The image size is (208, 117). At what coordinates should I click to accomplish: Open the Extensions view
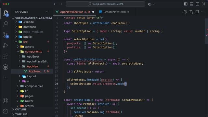(x=5, y=56)
